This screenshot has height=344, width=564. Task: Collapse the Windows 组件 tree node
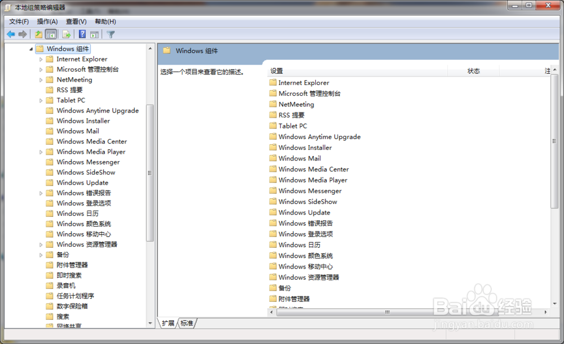point(31,49)
